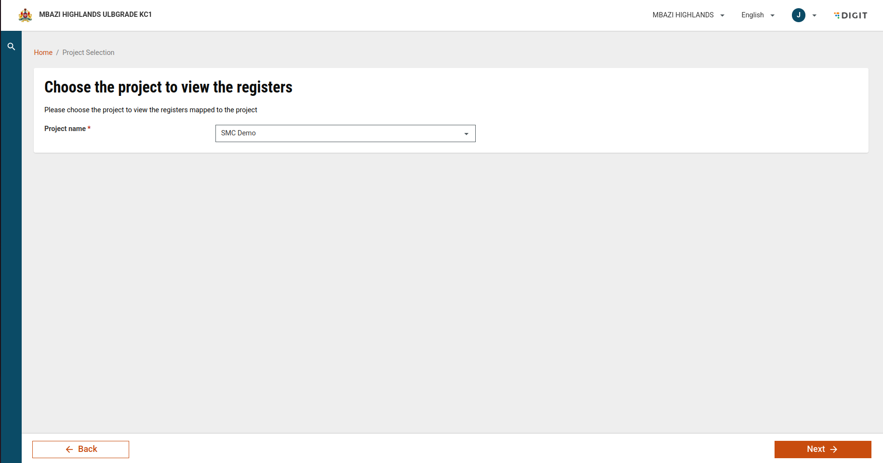Viewport: 883px width, 463px height.
Task: Click the 'Choose the project' page heading
Action: pos(168,87)
